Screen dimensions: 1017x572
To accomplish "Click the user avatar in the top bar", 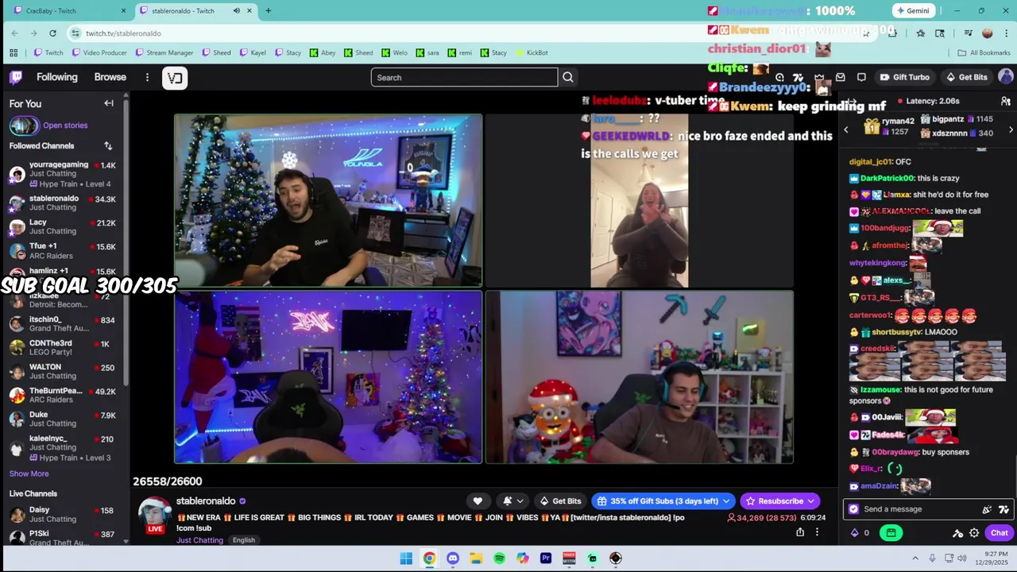I will click(x=1006, y=77).
